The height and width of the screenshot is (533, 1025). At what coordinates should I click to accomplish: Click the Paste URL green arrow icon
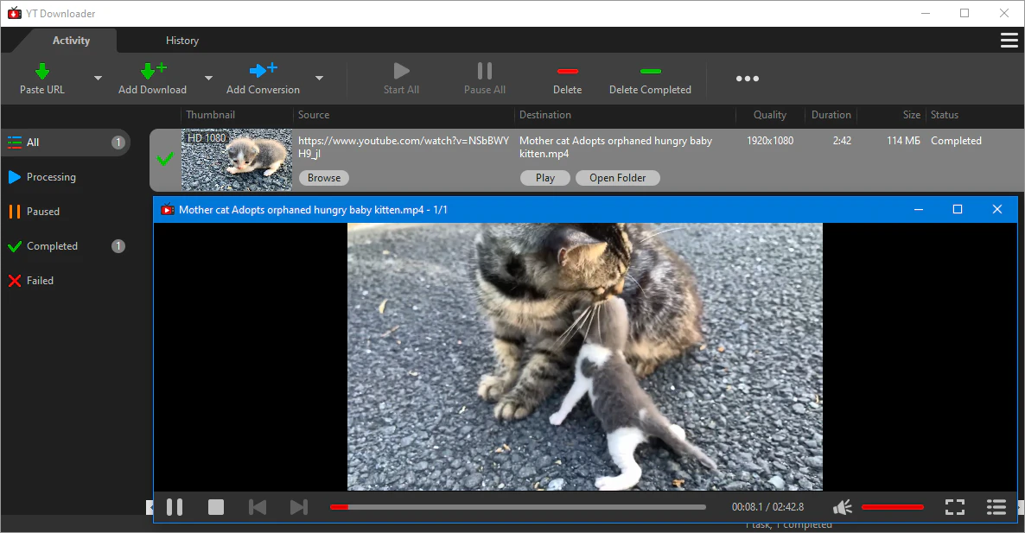[x=41, y=71]
